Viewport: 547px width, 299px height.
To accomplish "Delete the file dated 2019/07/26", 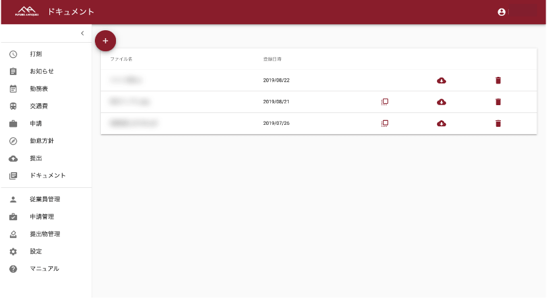I will pyautogui.click(x=498, y=123).
